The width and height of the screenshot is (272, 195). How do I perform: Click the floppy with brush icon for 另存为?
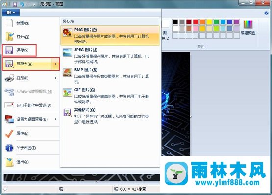click(9, 64)
